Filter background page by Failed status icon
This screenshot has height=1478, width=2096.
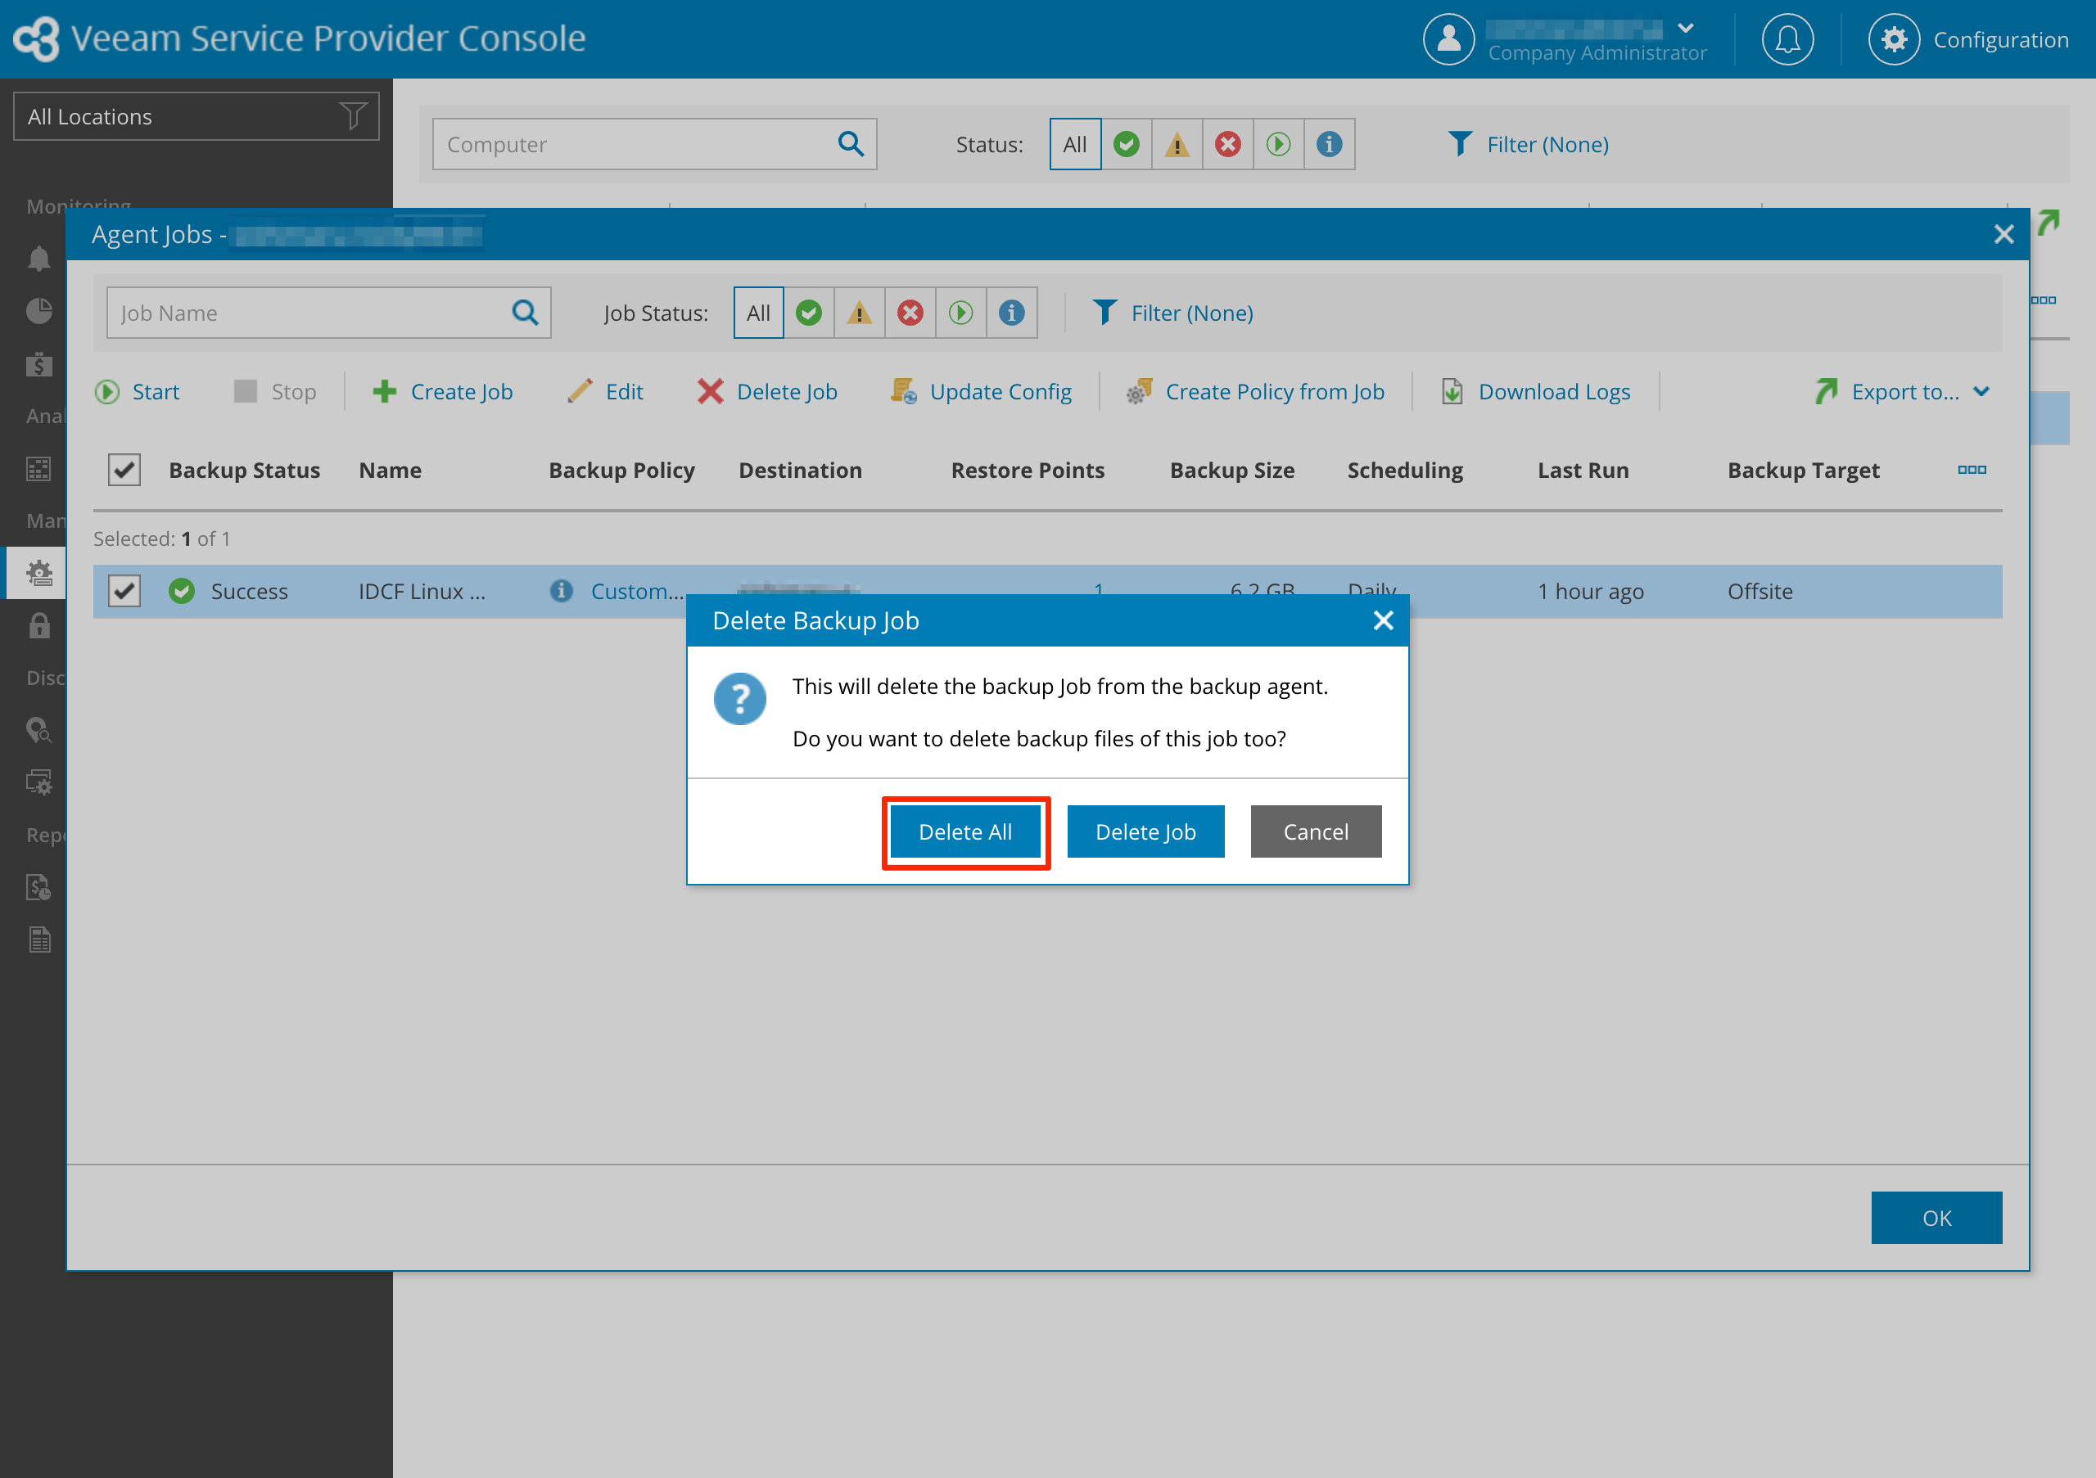(1228, 144)
